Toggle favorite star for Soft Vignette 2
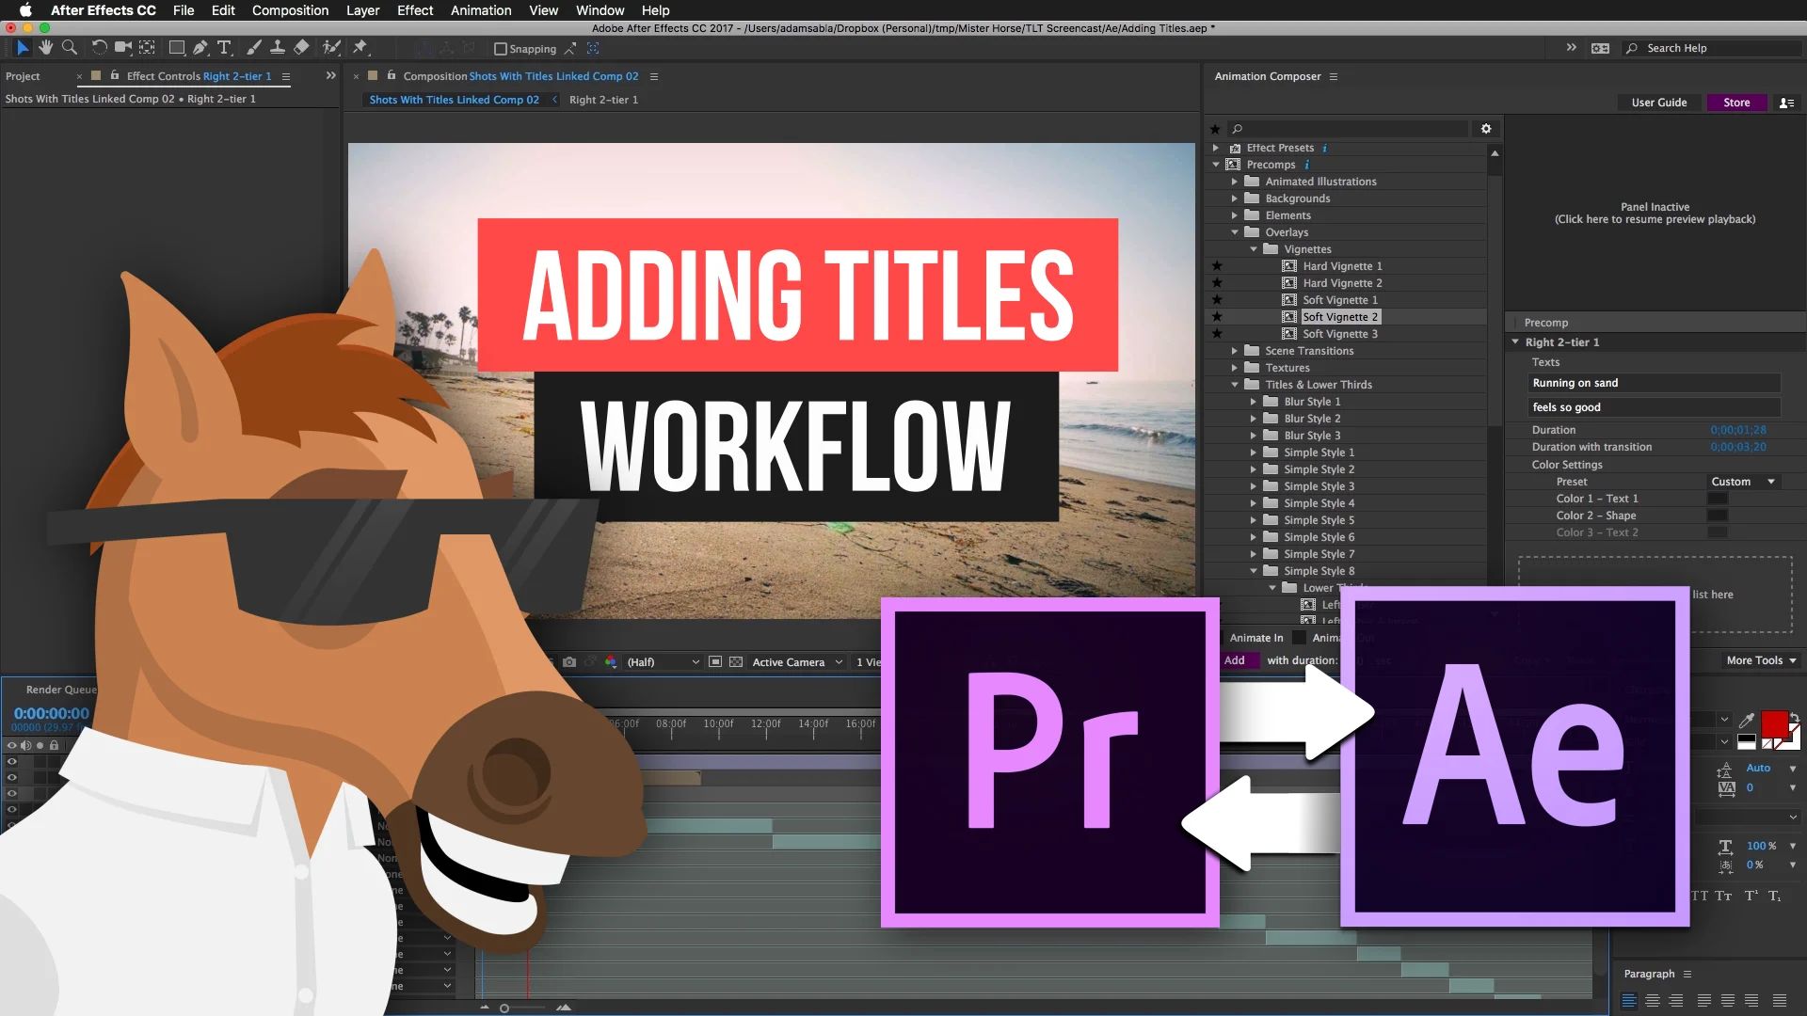 pyautogui.click(x=1217, y=317)
